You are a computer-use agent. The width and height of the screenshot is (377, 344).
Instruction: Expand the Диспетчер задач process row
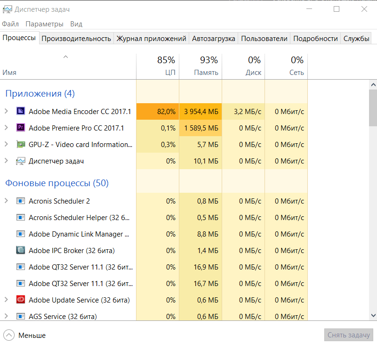[x=7, y=161]
